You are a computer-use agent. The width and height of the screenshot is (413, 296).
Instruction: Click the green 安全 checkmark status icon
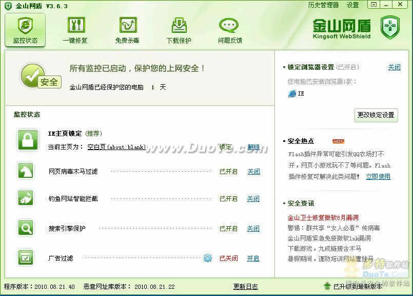click(x=41, y=76)
